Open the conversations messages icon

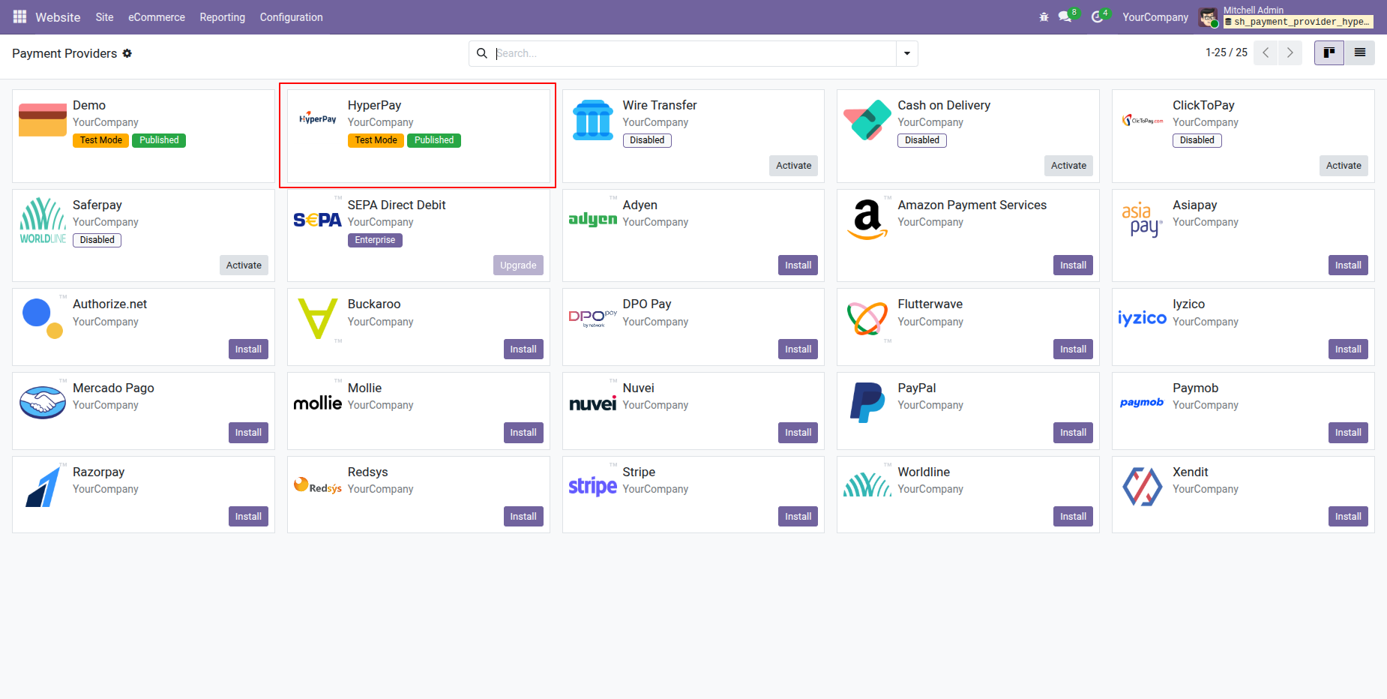click(x=1065, y=17)
